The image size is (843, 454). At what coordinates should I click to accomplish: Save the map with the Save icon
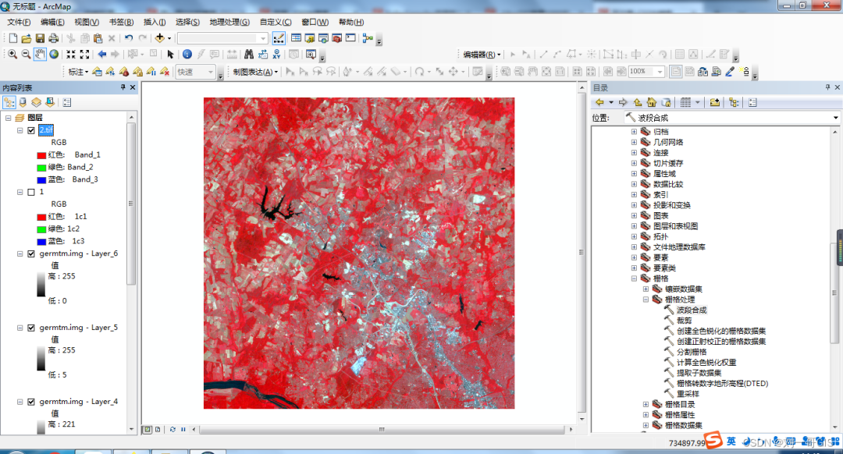tap(40, 38)
